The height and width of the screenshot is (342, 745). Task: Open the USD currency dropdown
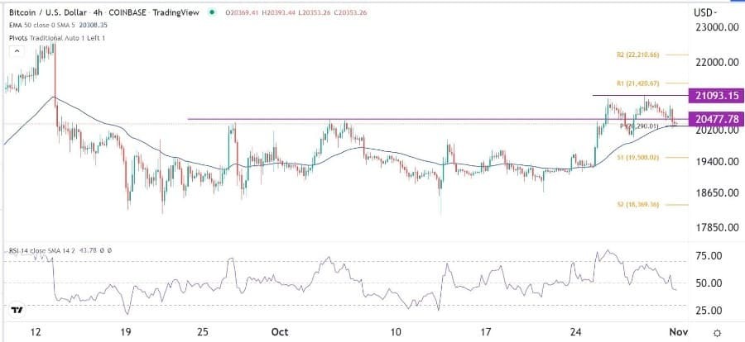coord(704,12)
